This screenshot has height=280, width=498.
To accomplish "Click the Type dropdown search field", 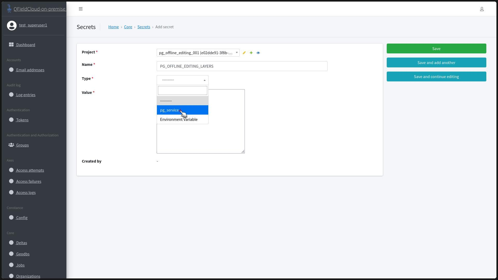I will 182,90.
